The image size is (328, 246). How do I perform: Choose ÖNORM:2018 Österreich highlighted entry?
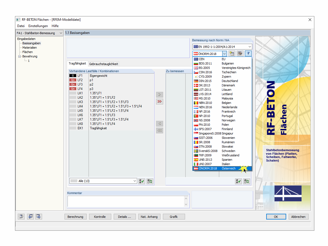(x=222, y=168)
